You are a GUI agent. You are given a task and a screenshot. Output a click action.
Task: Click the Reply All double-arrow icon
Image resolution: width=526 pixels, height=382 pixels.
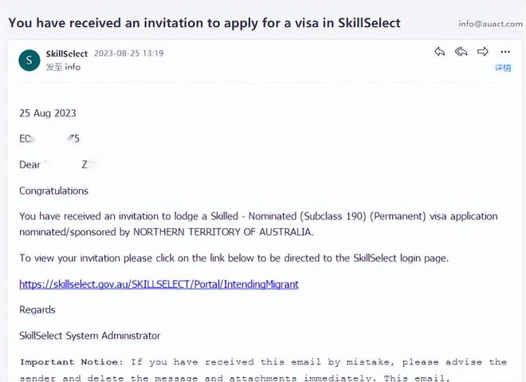coord(461,52)
